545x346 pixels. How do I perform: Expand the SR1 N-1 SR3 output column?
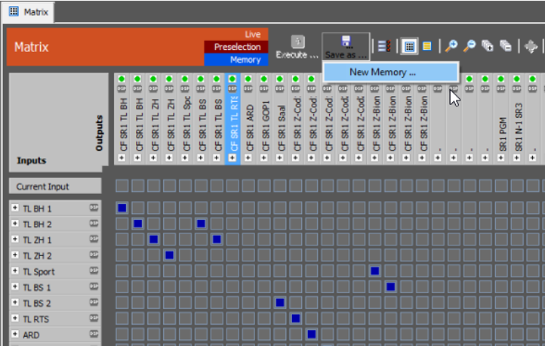coord(517,158)
